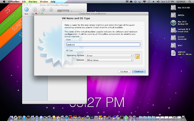
Task: Open GarageBand guitar icon in Dock
Action: 84,117
